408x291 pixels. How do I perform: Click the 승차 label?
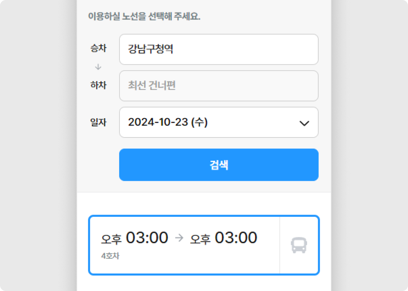tap(98, 48)
